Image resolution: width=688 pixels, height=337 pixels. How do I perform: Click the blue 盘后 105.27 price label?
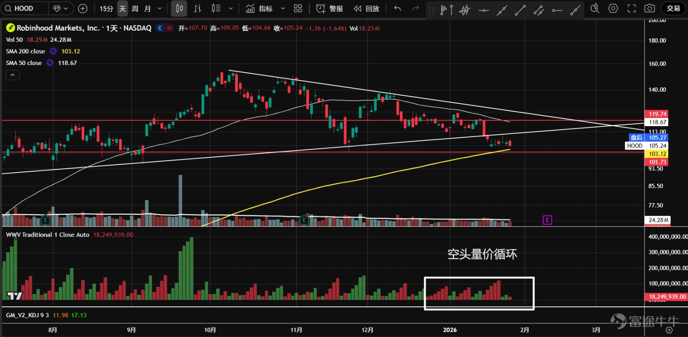click(x=648, y=138)
